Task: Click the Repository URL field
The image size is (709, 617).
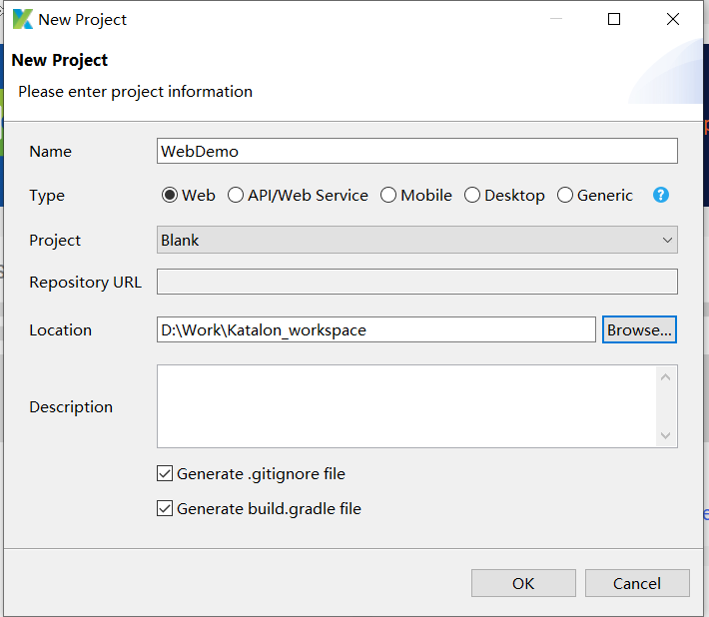Action: (x=416, y=282)
